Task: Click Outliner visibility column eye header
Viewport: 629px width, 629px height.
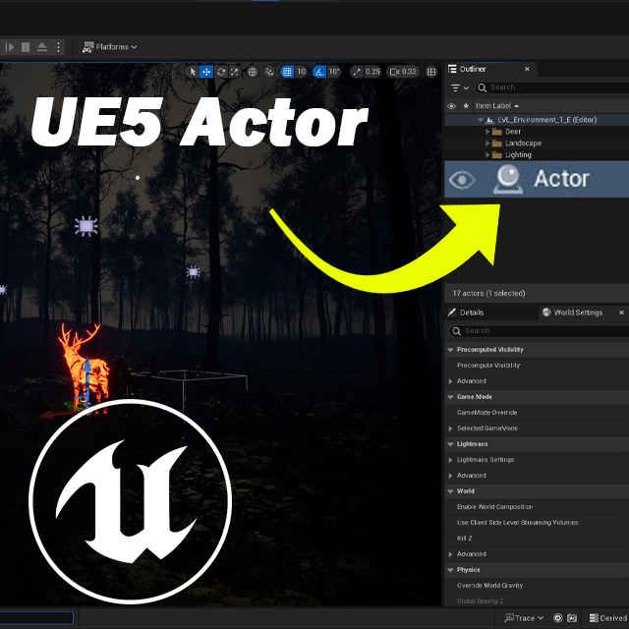Action: (x=451, y=106)
